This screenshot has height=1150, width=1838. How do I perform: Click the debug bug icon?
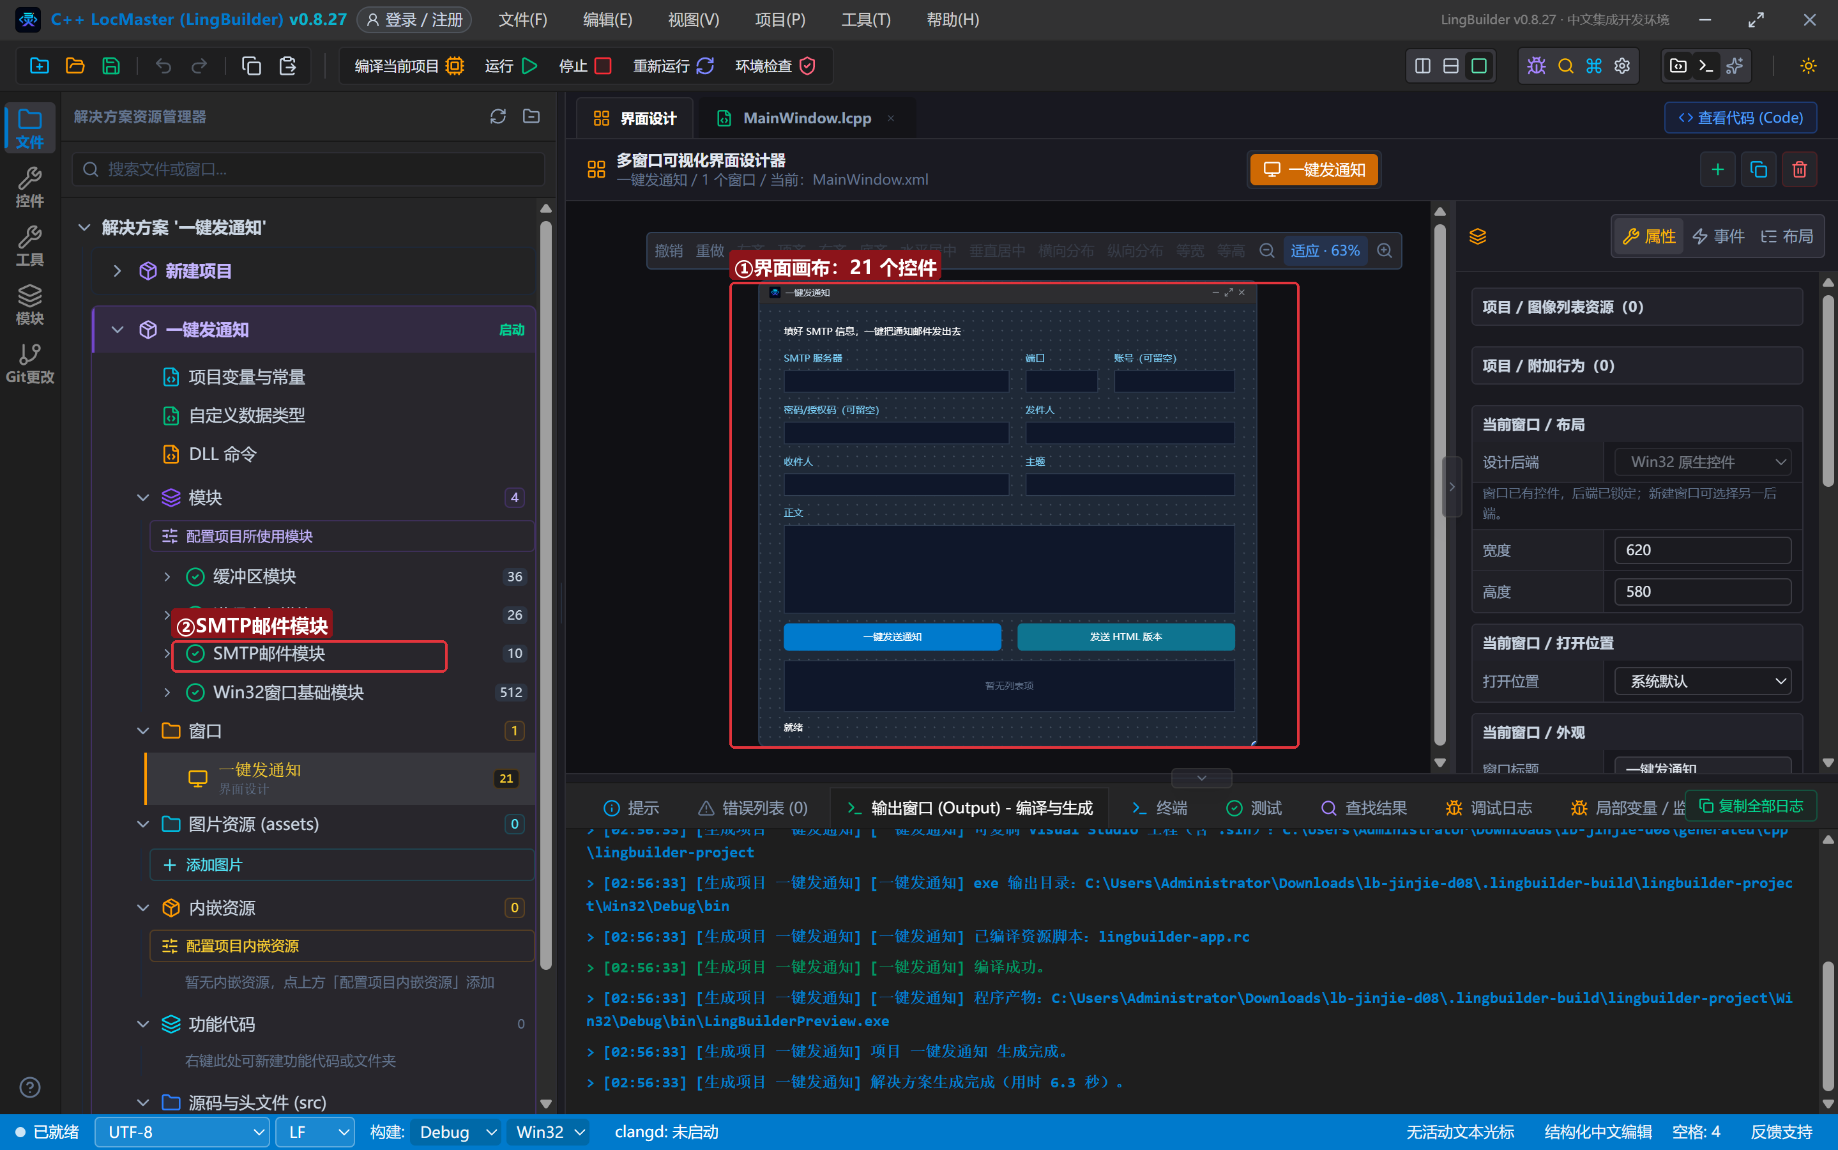pos(1536,66)
